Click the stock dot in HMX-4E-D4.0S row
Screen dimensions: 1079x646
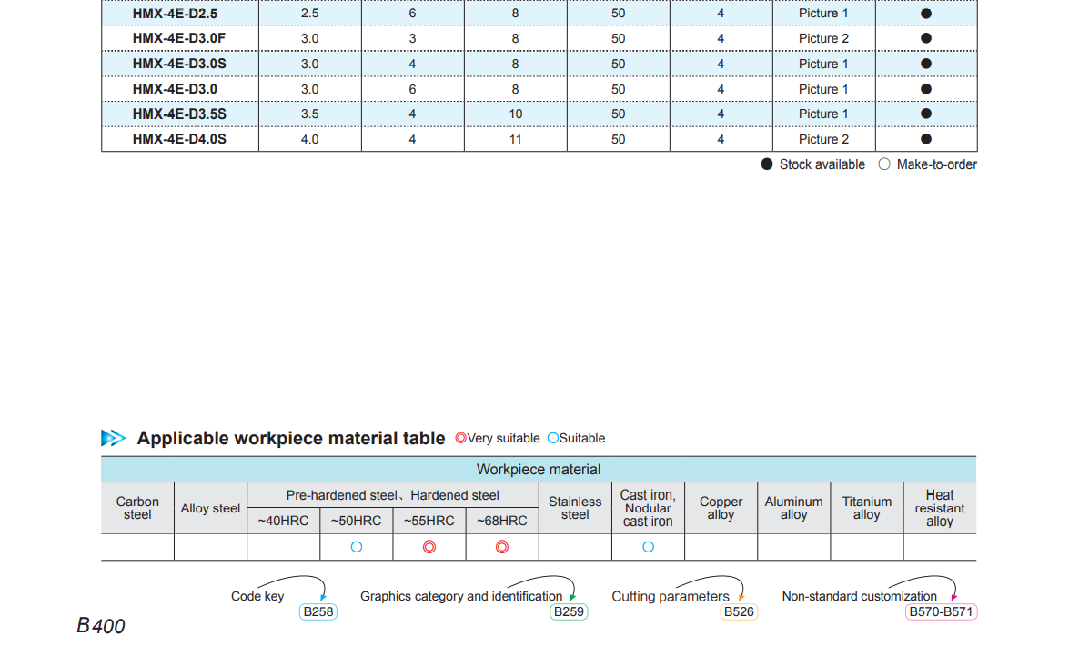point(926,139)
